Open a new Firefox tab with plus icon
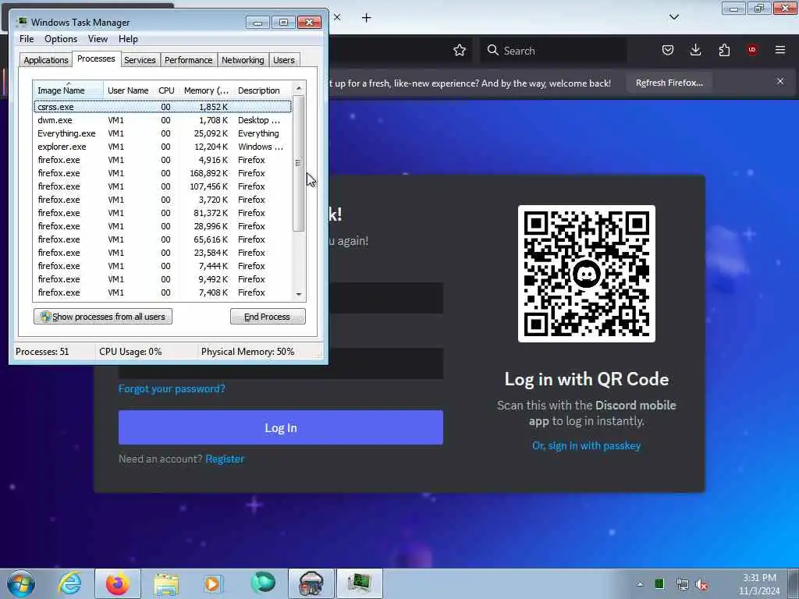 (x=367, y=18)
